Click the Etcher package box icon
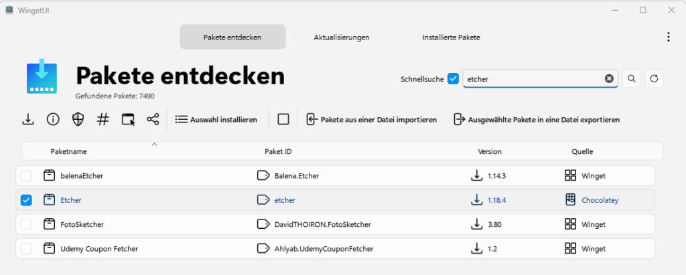Screen dimensions: 686x275 click(x=49, y=200)
